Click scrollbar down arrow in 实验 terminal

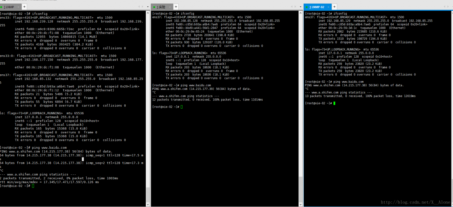[x=301, y=205]
